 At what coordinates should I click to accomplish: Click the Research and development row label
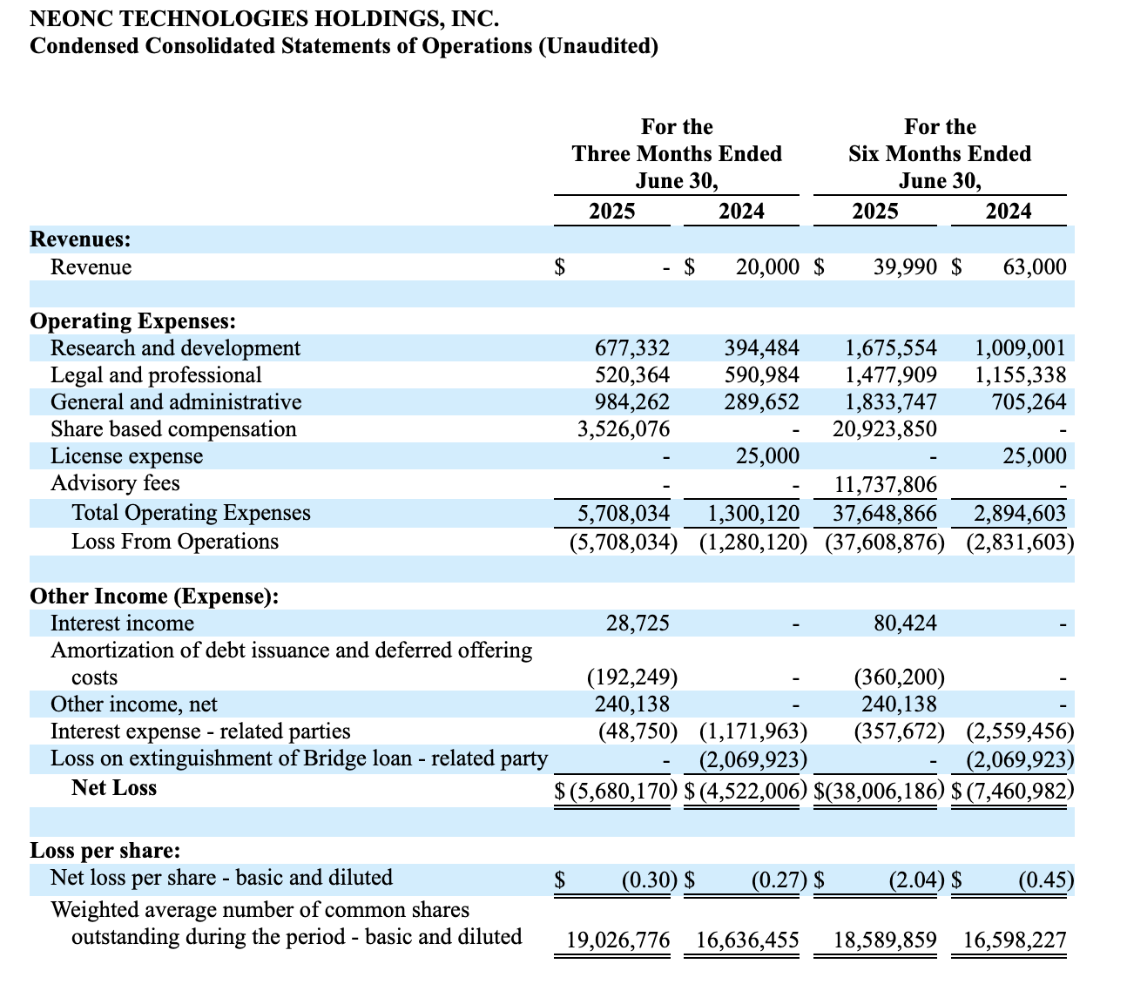[175, 347]
